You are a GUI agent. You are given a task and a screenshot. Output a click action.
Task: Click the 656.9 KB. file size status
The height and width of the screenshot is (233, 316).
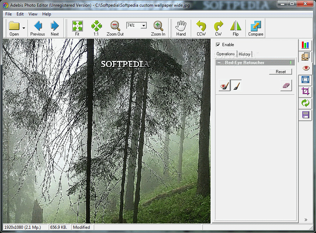point(59,227)
